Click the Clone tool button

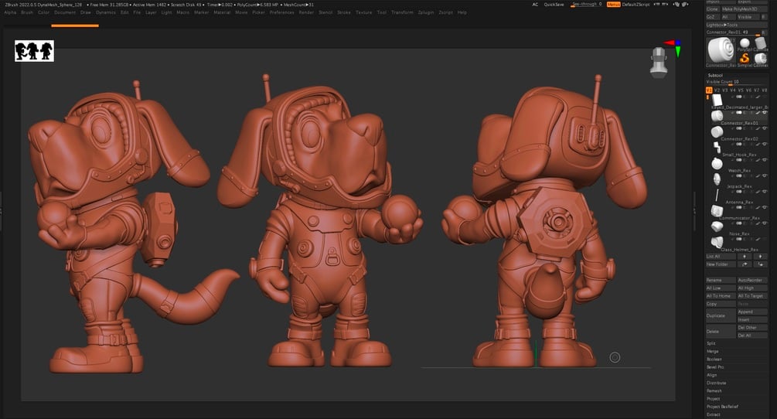(x=712, y=9)
